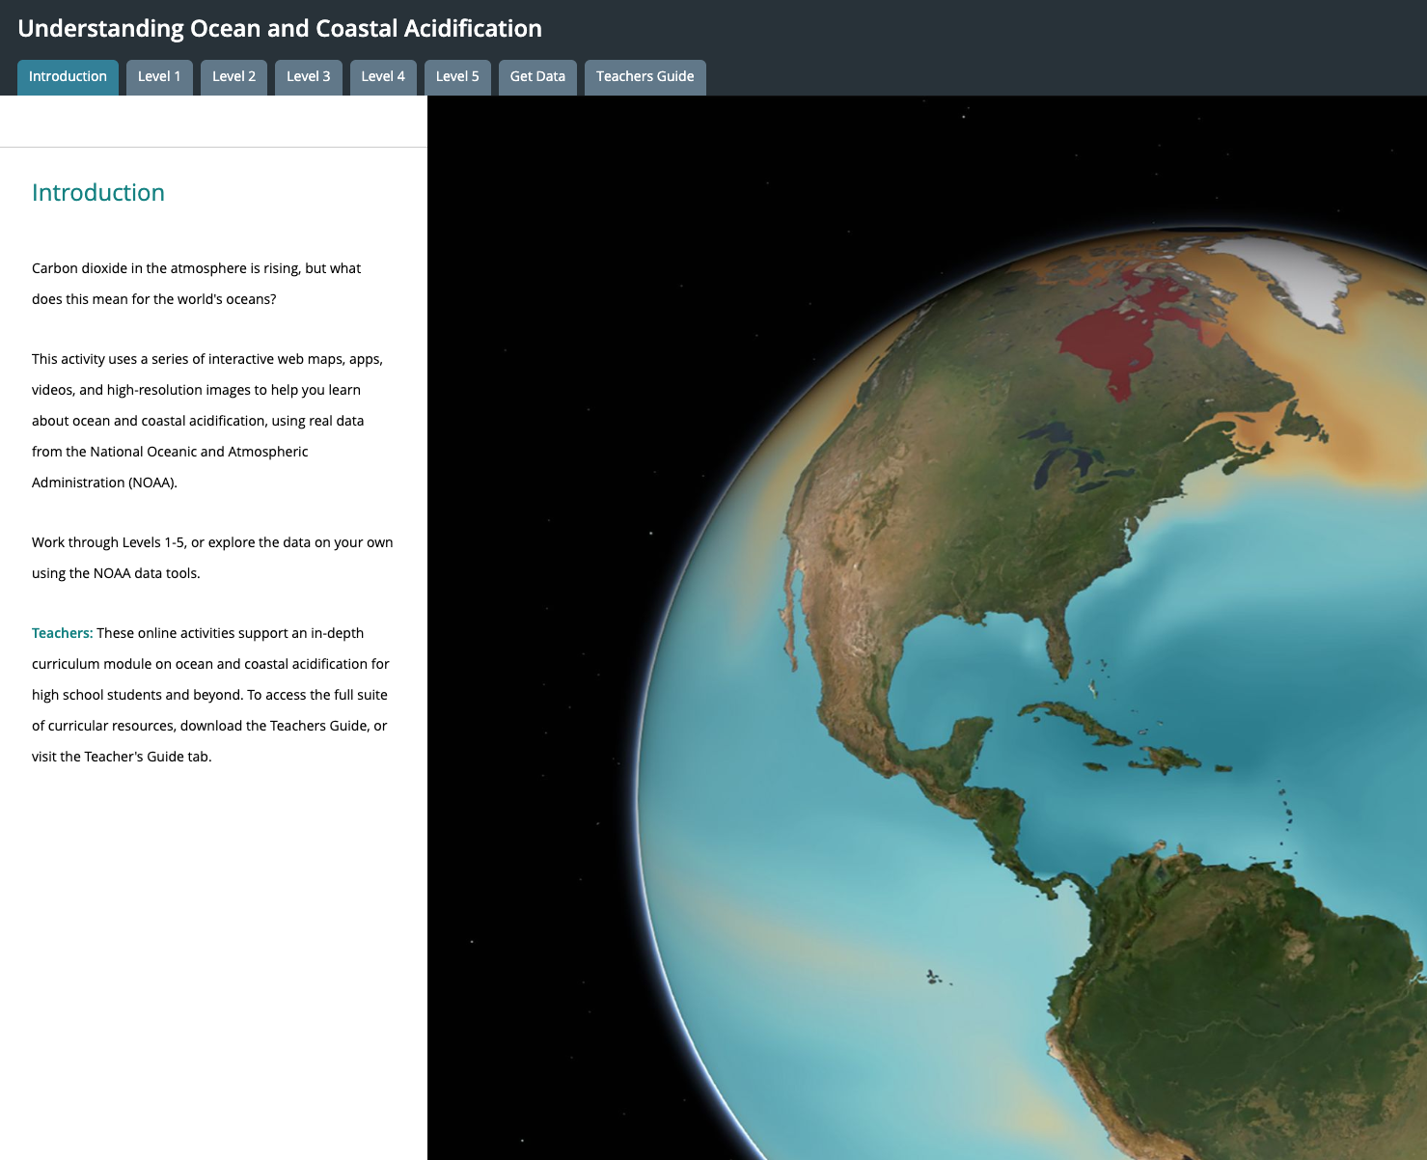Switch to the Introduction tab

coord(67,76)
